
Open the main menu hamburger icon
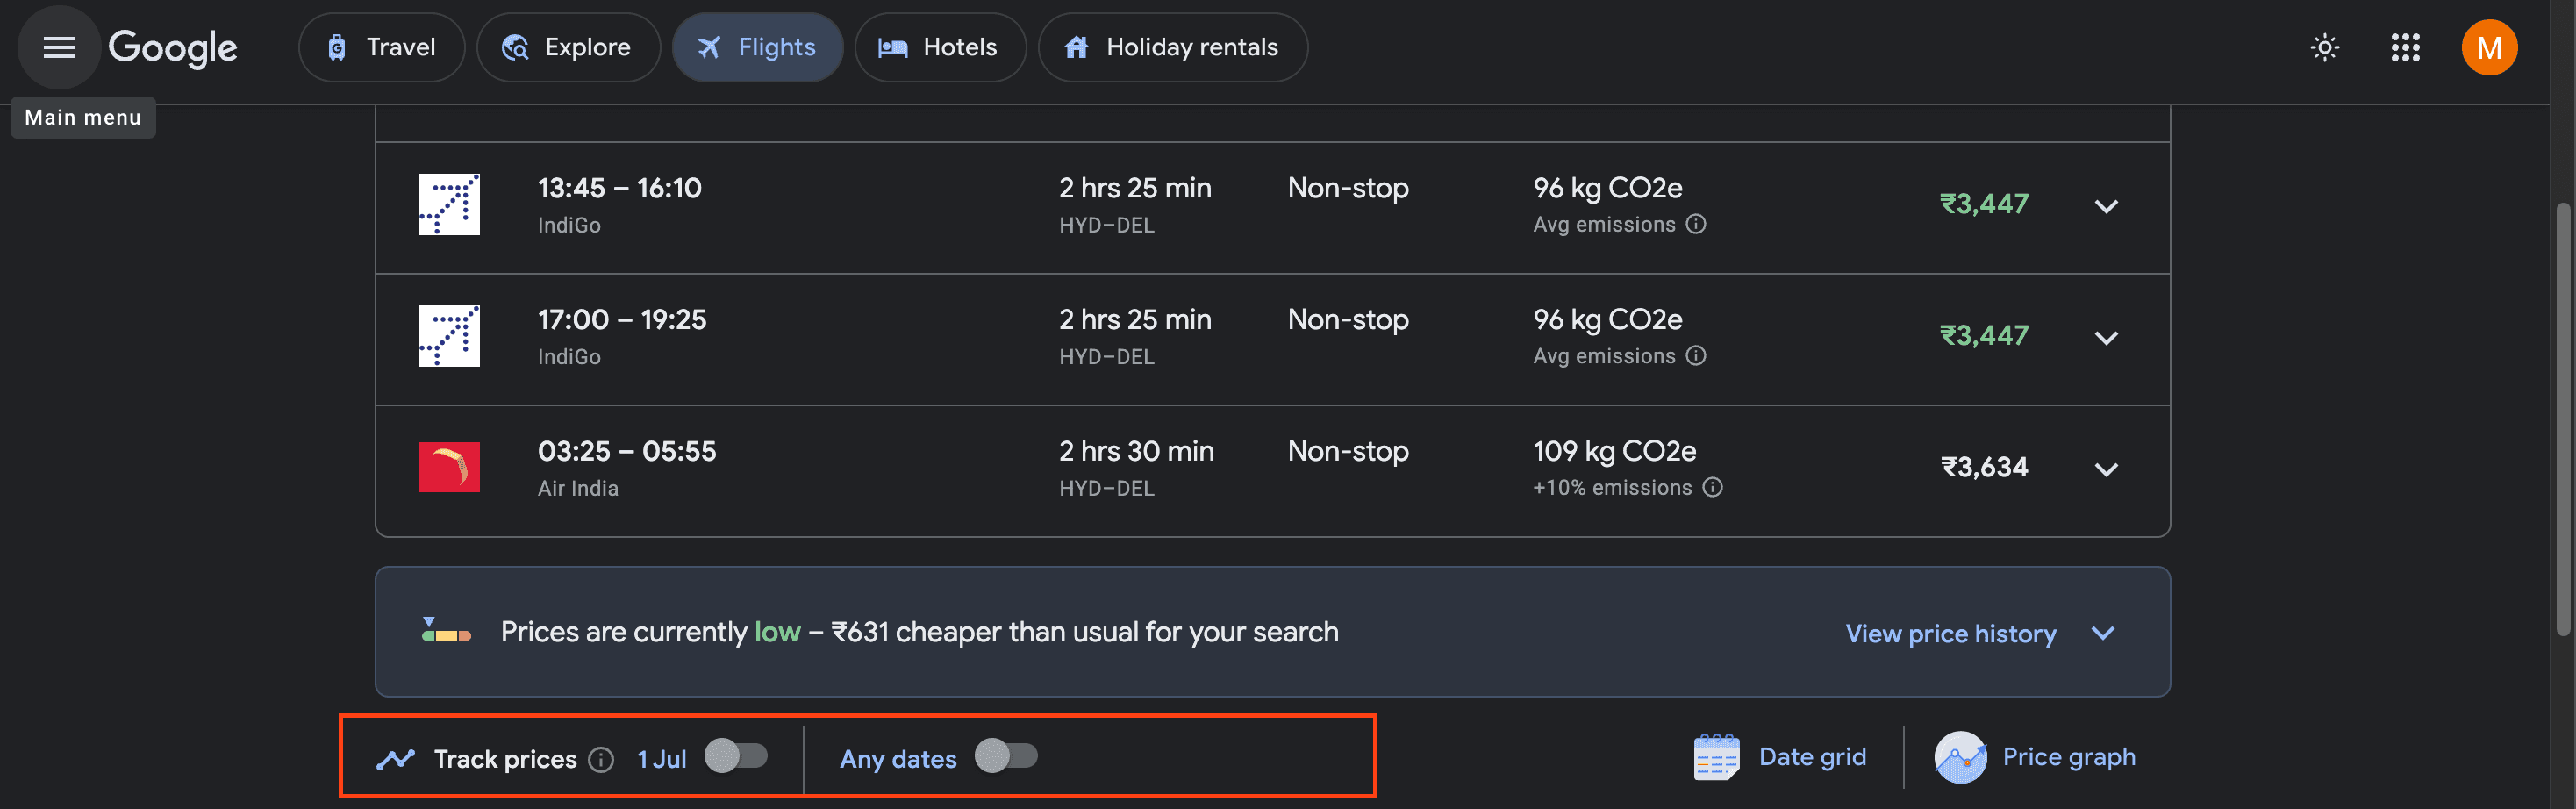(x=59, y=47)
